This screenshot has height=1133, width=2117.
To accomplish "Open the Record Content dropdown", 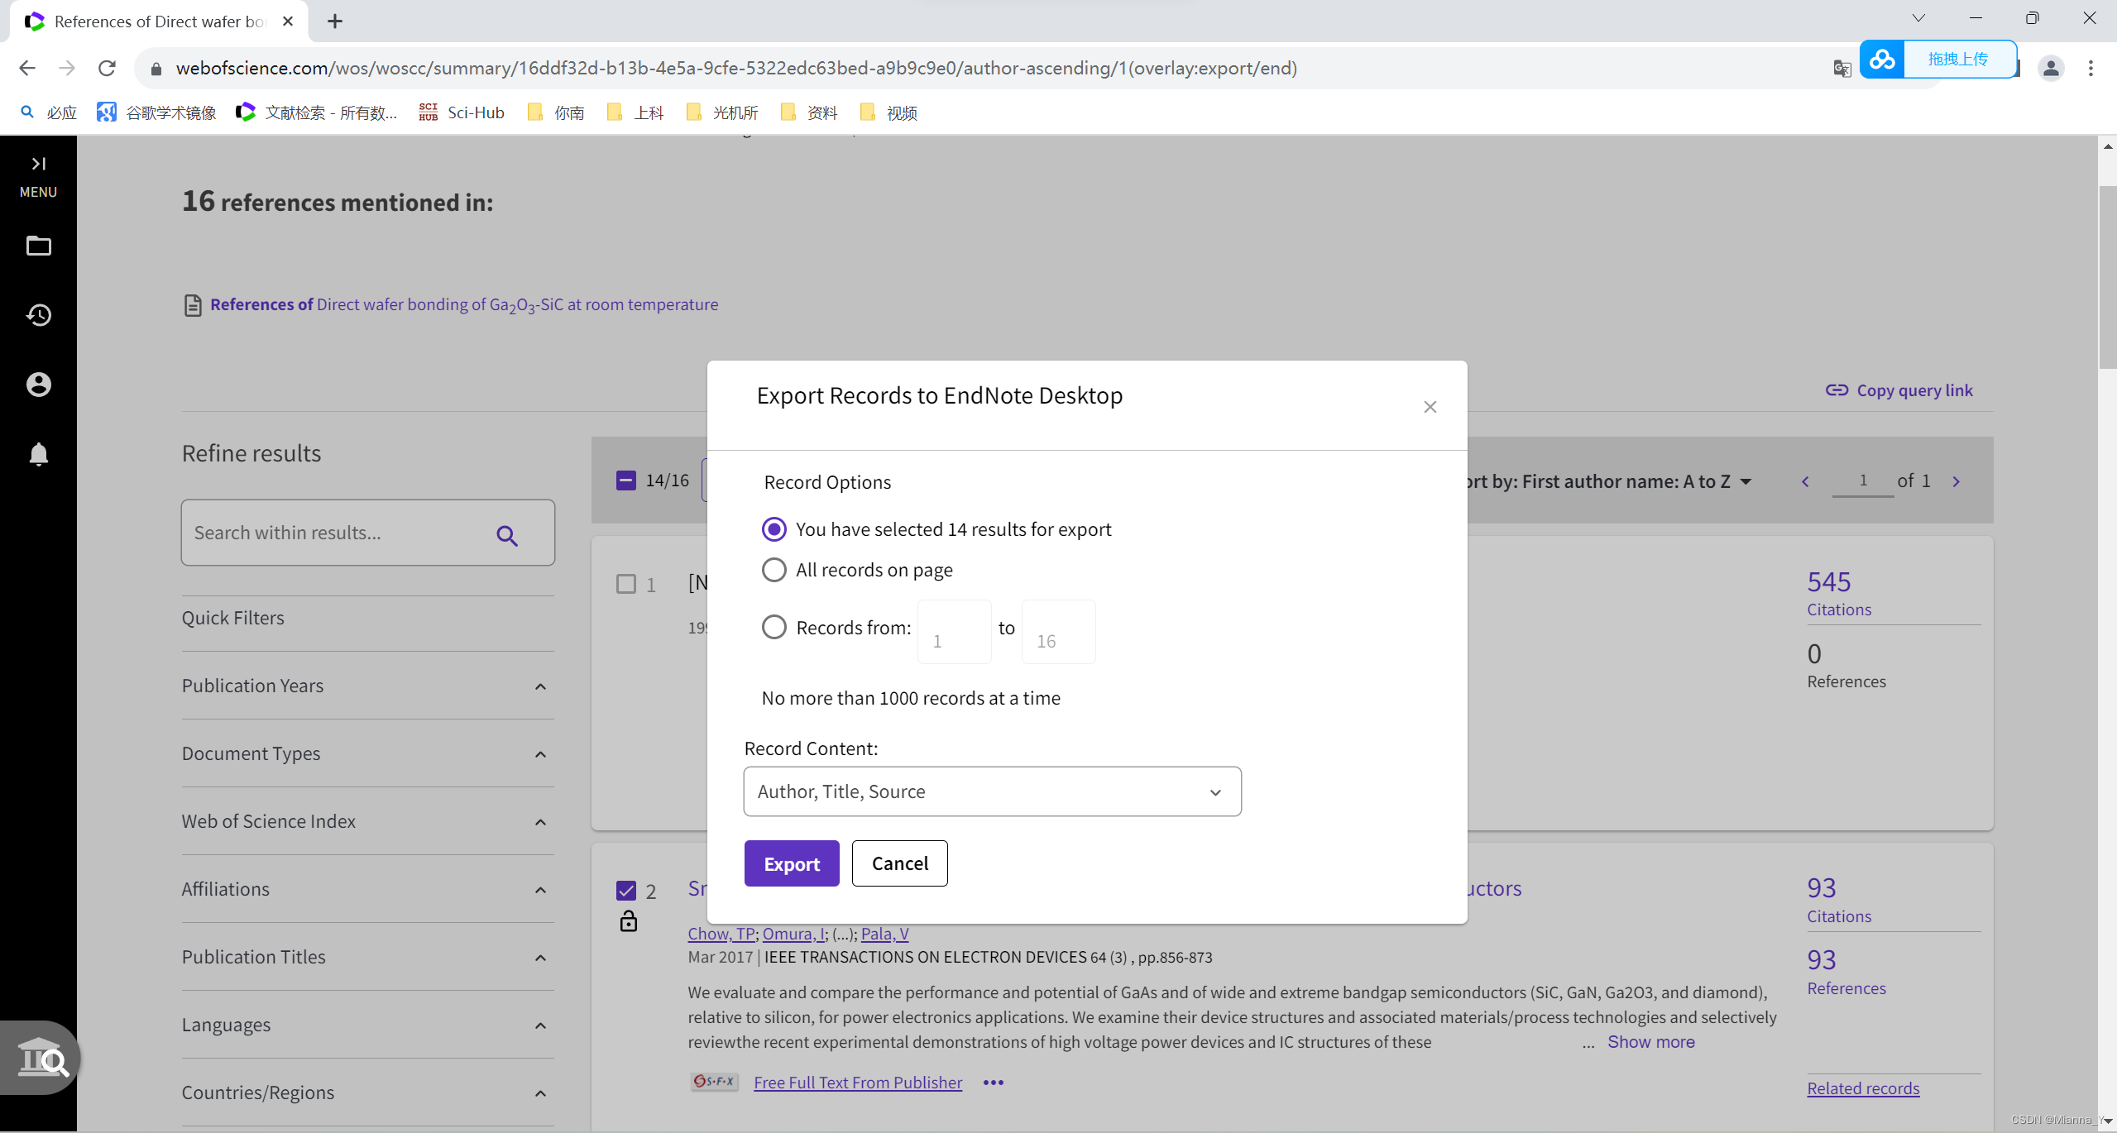I will tap(992, 791).
